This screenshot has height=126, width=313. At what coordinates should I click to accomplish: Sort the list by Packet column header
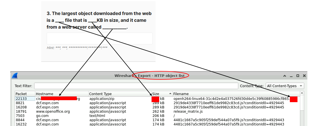click(25, 94)
